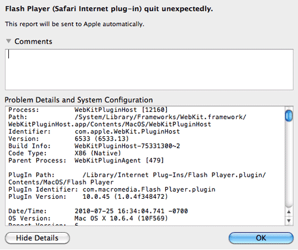Click inside the Comments text box

click(149, 70)
